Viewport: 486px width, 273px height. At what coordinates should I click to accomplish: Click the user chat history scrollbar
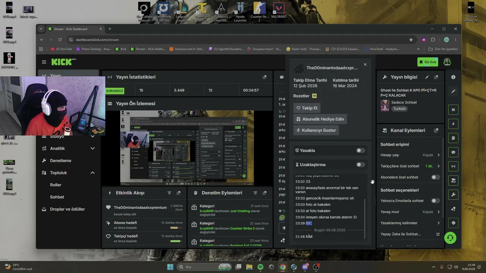[x=365, y=218]
